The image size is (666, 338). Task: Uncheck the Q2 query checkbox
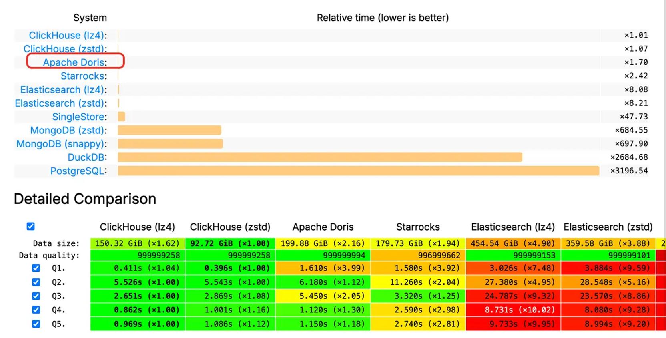[36, 282]
